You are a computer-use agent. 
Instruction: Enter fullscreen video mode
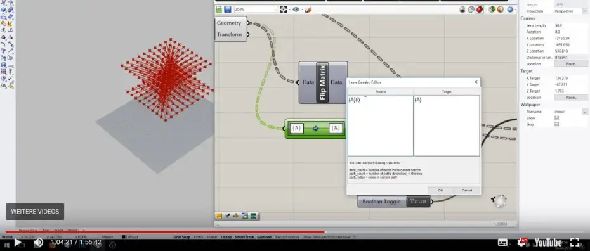tap(575, 242)
